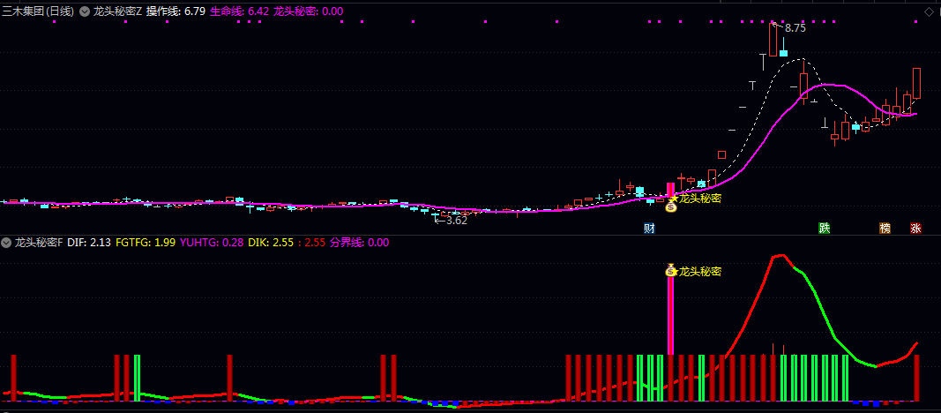The image size is (941, 413).
Task: Click the 生命线: 6.42 value
Action: pyautogui.click(x=240, y=11)
